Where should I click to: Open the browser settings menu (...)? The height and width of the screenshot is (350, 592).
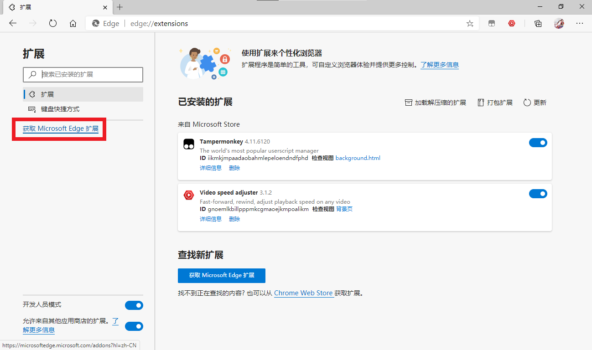point(580,23)
